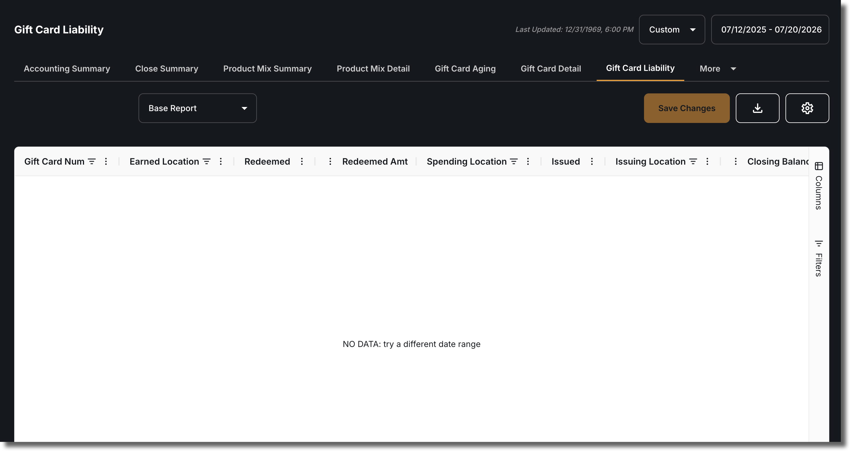Click the Save Changes button

687,108
